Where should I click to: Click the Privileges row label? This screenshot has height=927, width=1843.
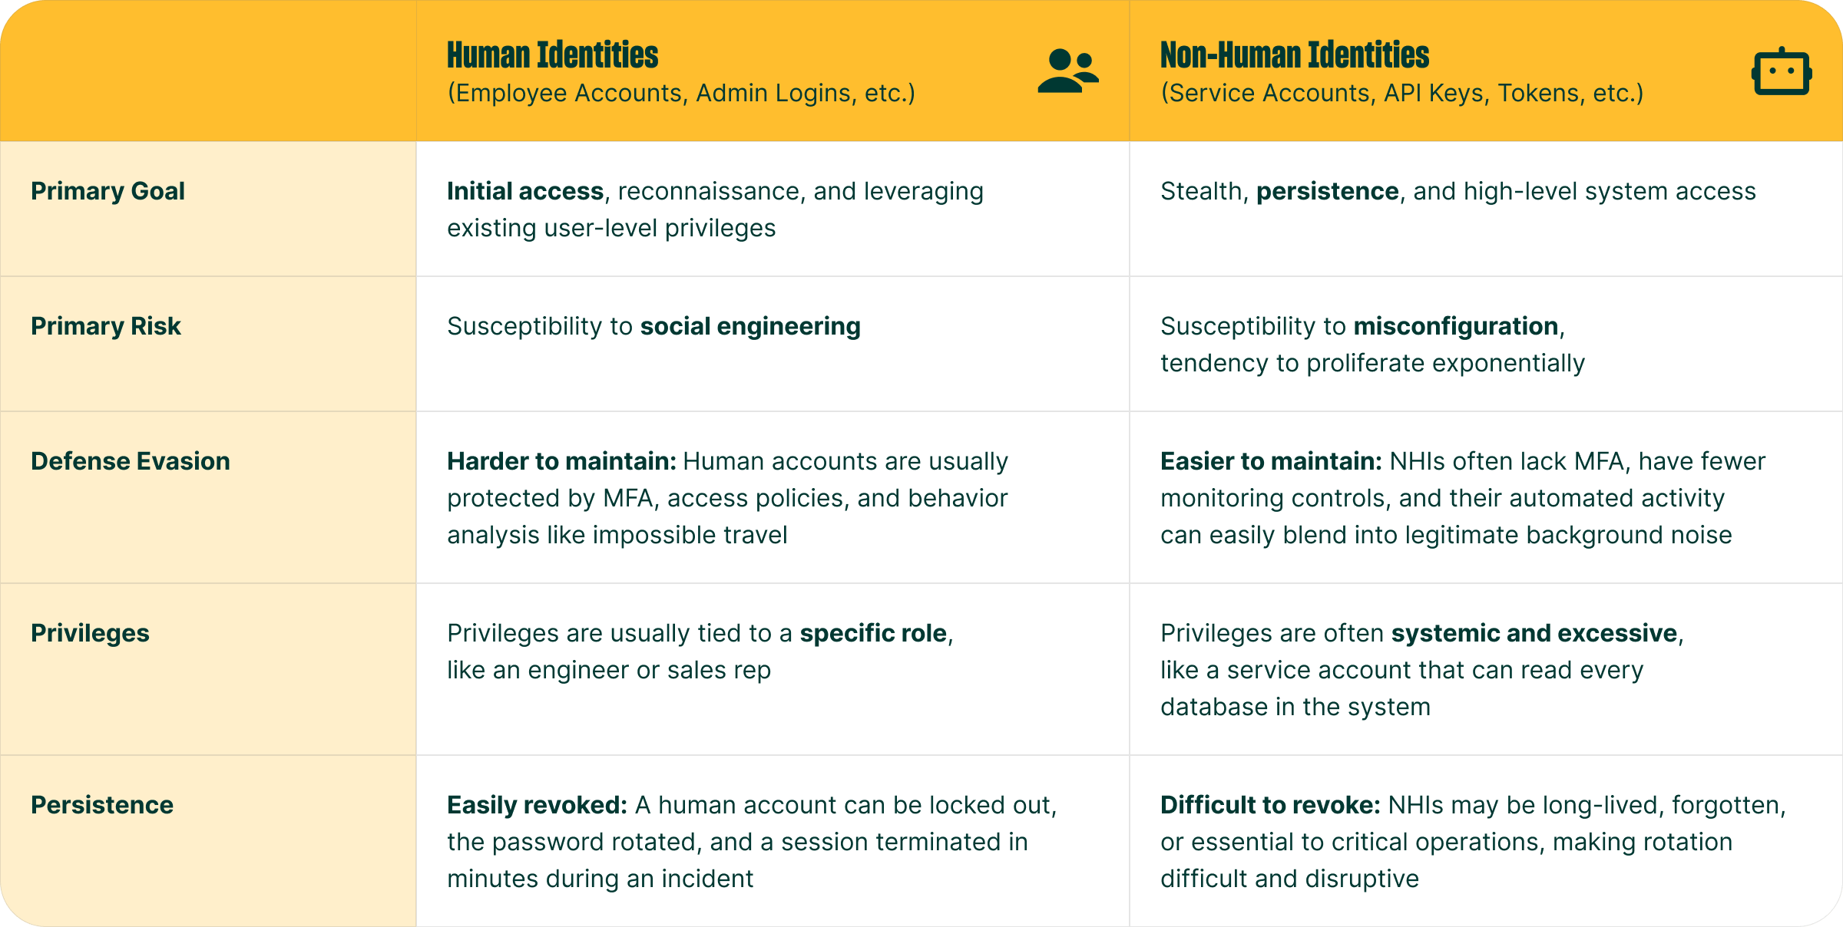90,633
